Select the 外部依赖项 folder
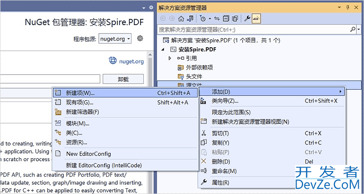This screenshot has height=194, width=364. click(195, 67)
